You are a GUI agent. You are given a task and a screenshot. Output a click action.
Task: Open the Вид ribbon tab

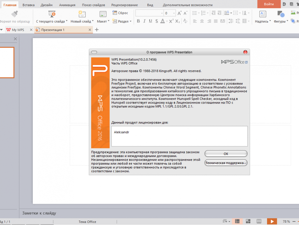point(150,5)
